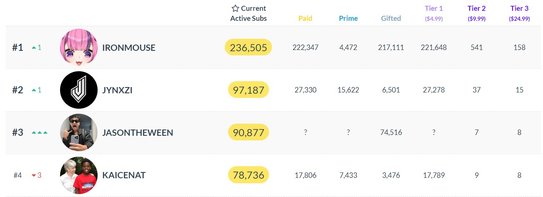Click red down arrow beside rank #4
543x197 pixels.
coord(34,175)
